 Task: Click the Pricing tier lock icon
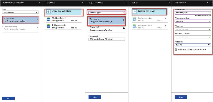124,28
